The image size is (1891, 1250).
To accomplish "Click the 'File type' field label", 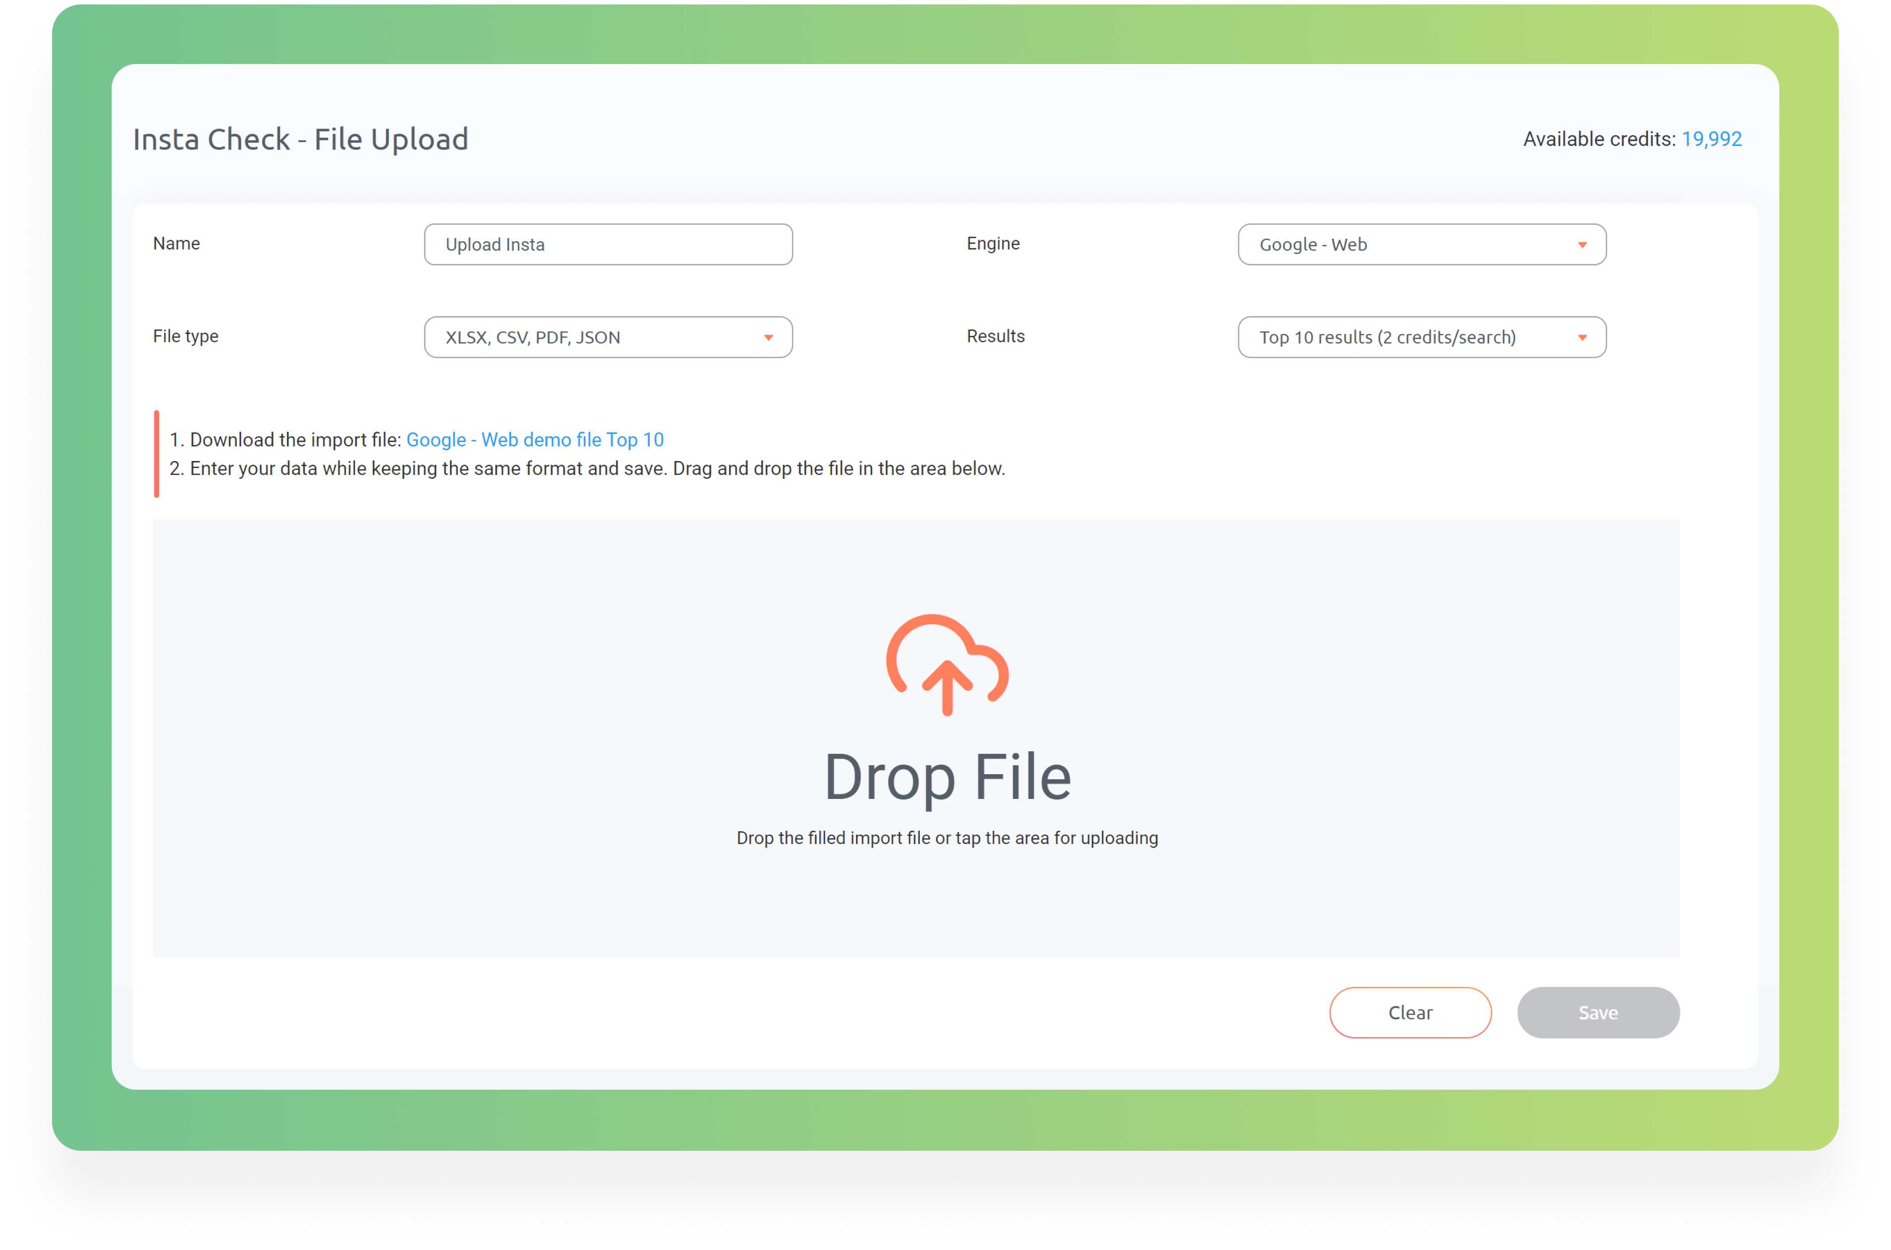I will tap(186, 336).
